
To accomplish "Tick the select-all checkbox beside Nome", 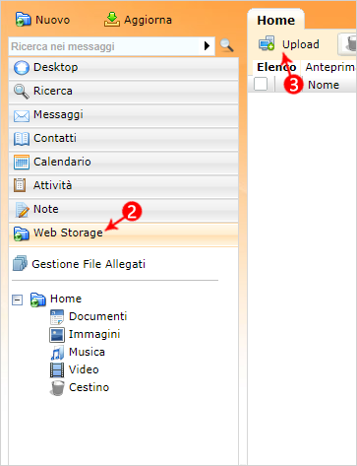I will (261, 84).
